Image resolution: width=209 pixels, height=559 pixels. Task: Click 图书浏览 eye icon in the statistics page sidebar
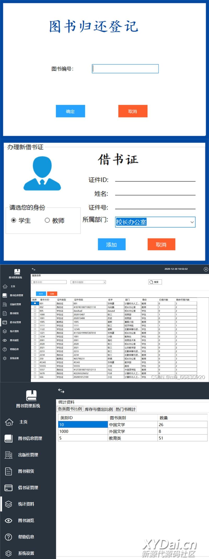9,520
